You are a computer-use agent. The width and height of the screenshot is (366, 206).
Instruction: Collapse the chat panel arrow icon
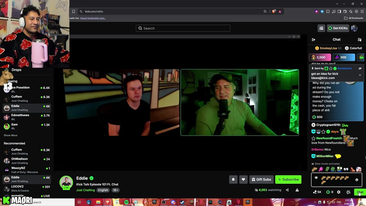[313, 39]
